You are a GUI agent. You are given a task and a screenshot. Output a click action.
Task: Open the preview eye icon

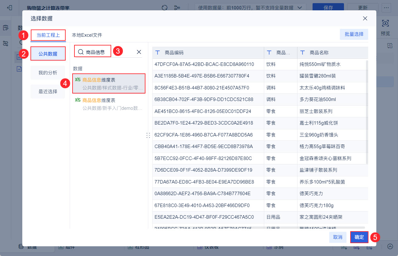tap(385, 23)
